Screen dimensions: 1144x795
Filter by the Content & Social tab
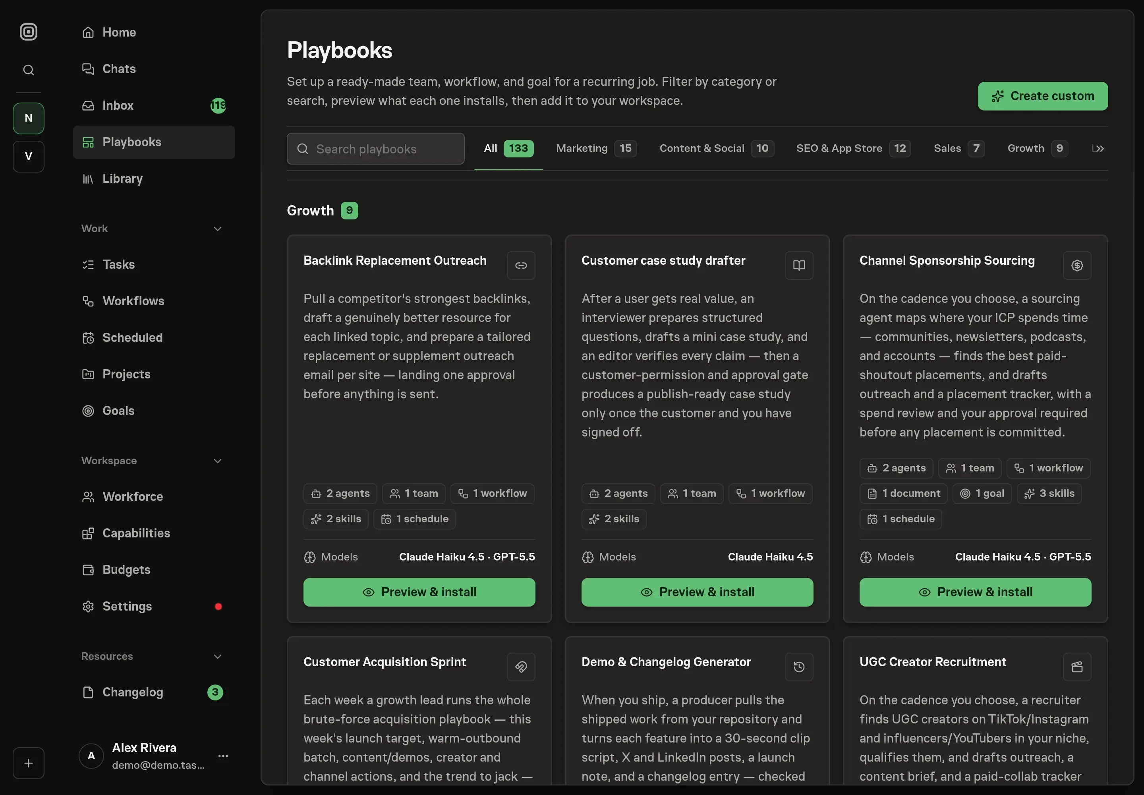click(x=716, y=148)
